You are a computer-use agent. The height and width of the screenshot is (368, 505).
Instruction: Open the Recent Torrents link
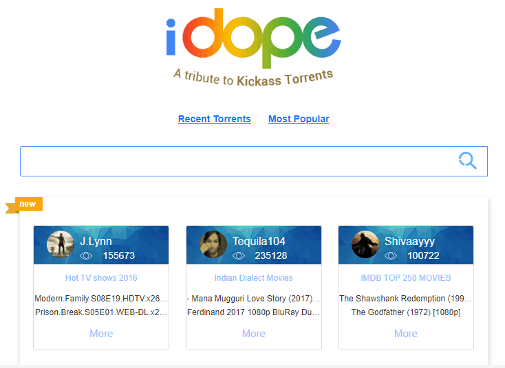click(215, 119)
